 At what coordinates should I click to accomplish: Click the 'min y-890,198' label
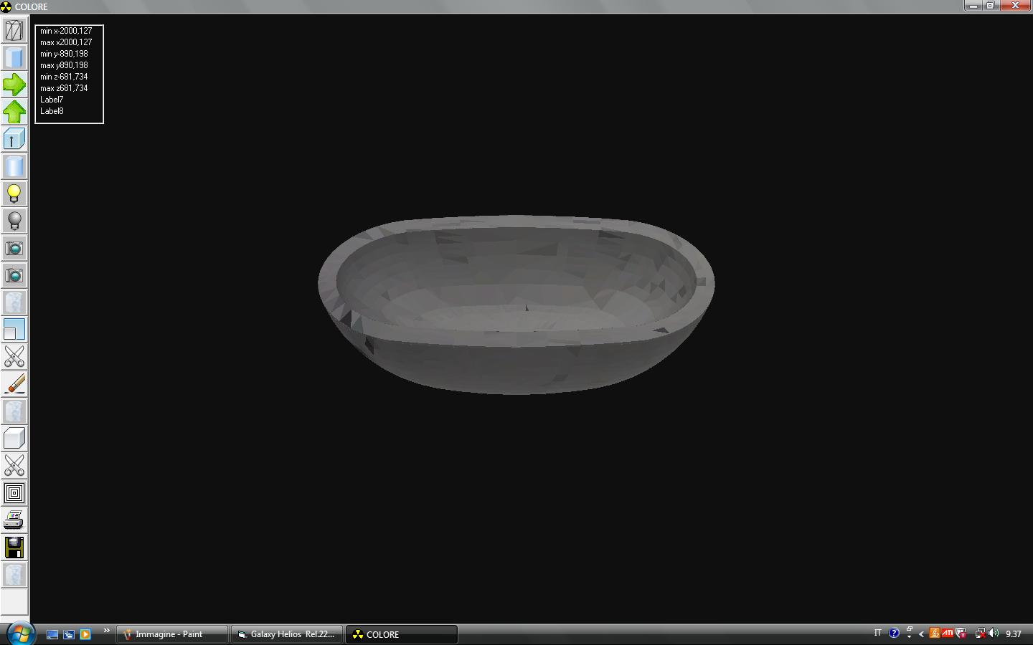[x=64, y=54]
